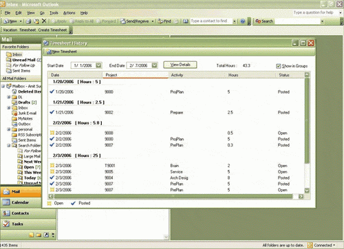Viewport: 344px width, 249px height.
Task: Open the Large Mail search folder
Action: point(29,156)
